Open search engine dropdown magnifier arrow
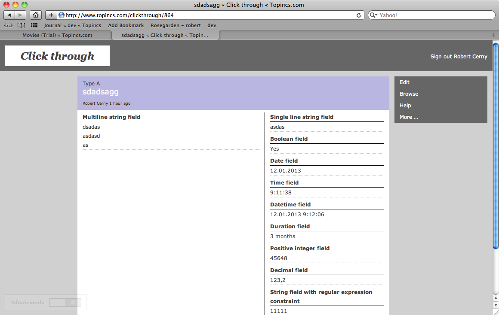The image size is (499, 315). pos(373,15)
